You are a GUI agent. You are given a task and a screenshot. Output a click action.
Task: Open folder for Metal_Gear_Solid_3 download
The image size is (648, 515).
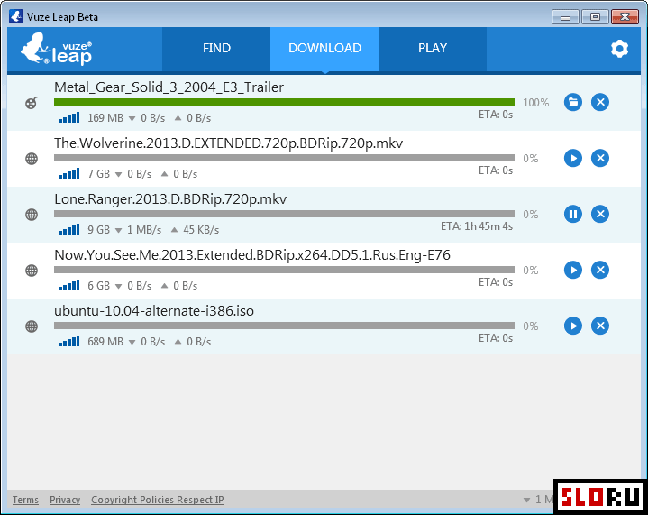click(x=573, y=102)
